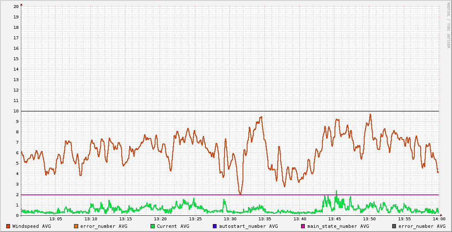Image resolution: width=452 pixels, height=232 pixels.
Task: Click the RRDTOOL / TOBI OETIKER watermark
Action: [x=448, y=25]
